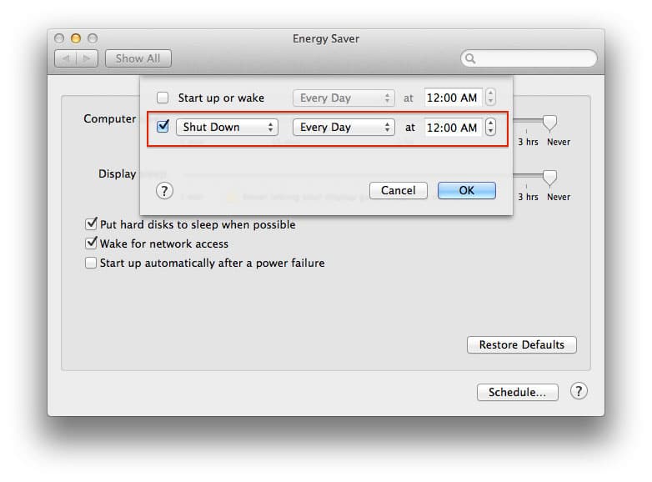Minimize the Energy Saver window
Viewport: 652px width, 482px height.
[75, 38]
